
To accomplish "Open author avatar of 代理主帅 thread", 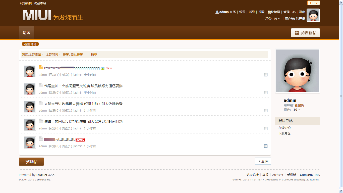I will pyautogui.click(x=30, y=89).
